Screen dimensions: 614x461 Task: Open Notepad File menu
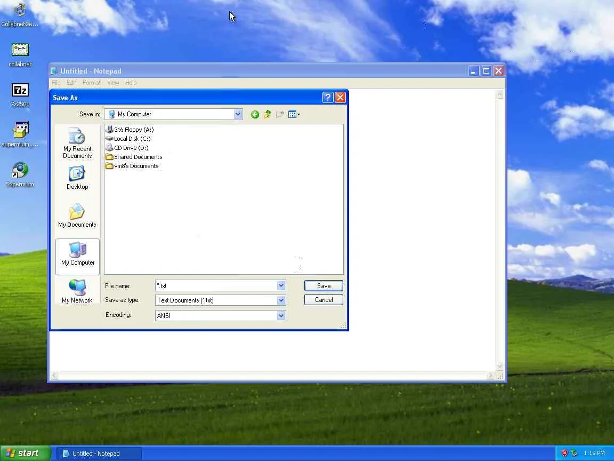[x=56, y=83]
